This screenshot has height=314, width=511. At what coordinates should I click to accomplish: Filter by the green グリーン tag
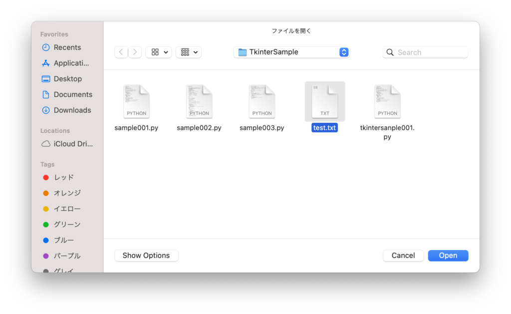pyautogui.click(x=62, y=224)
